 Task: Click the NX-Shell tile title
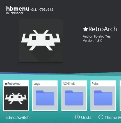[69, 83]
